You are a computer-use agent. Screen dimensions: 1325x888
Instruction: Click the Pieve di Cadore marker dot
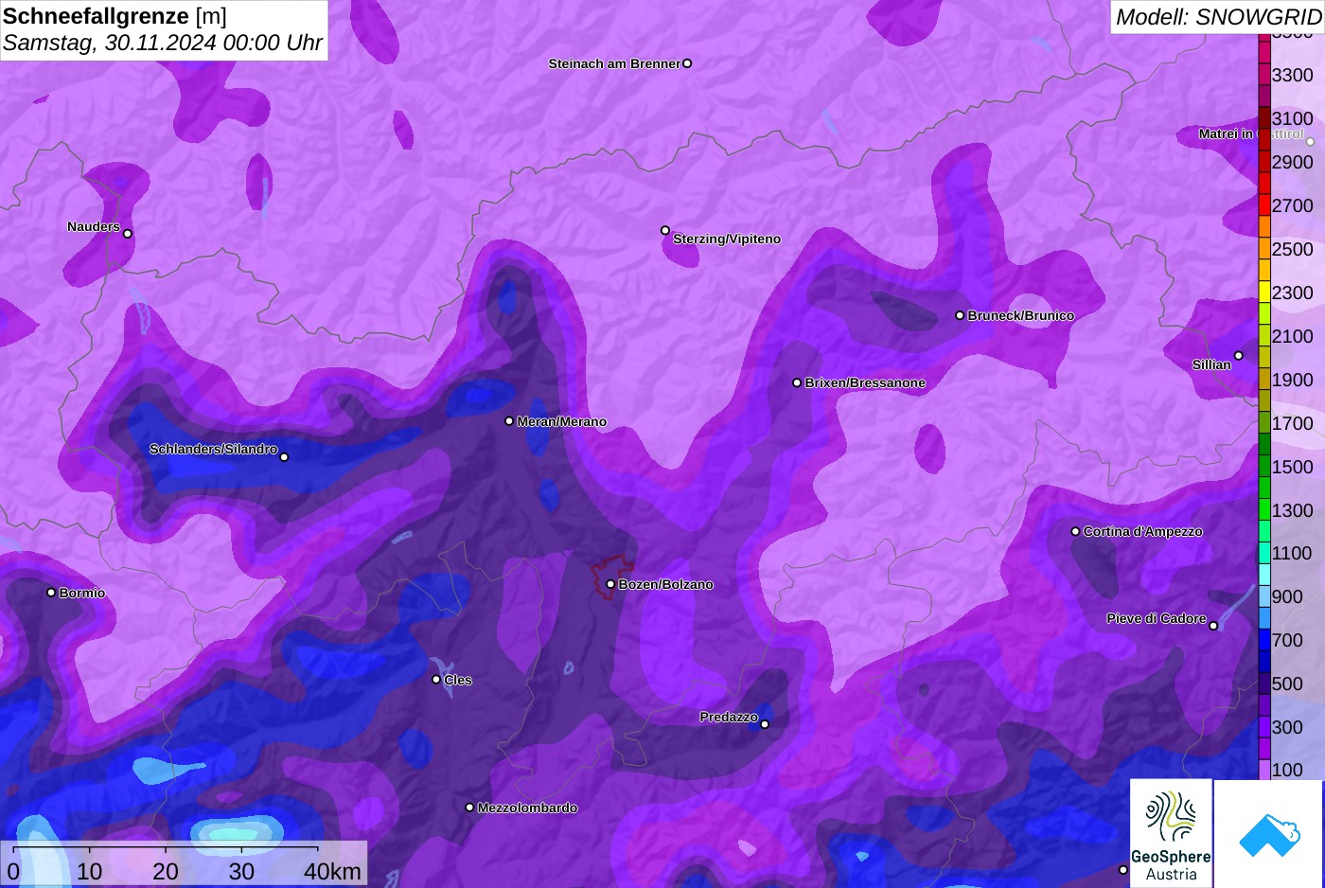1213,626
